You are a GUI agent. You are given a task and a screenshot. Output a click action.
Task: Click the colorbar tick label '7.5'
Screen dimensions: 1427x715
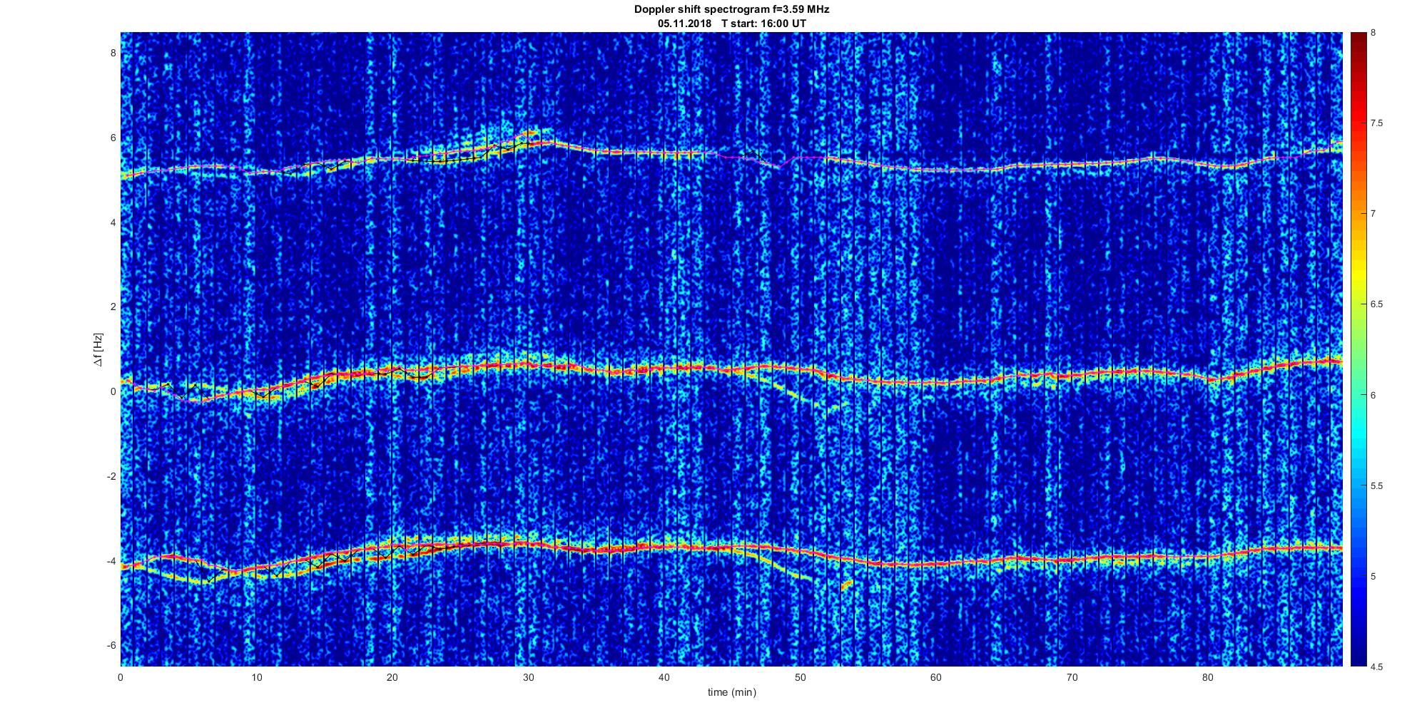(x=1376, y=123)
